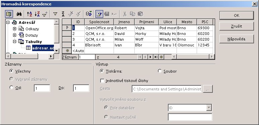Click the Do: number field
This screenshot has width=259, height=125.
pos(81,88)
